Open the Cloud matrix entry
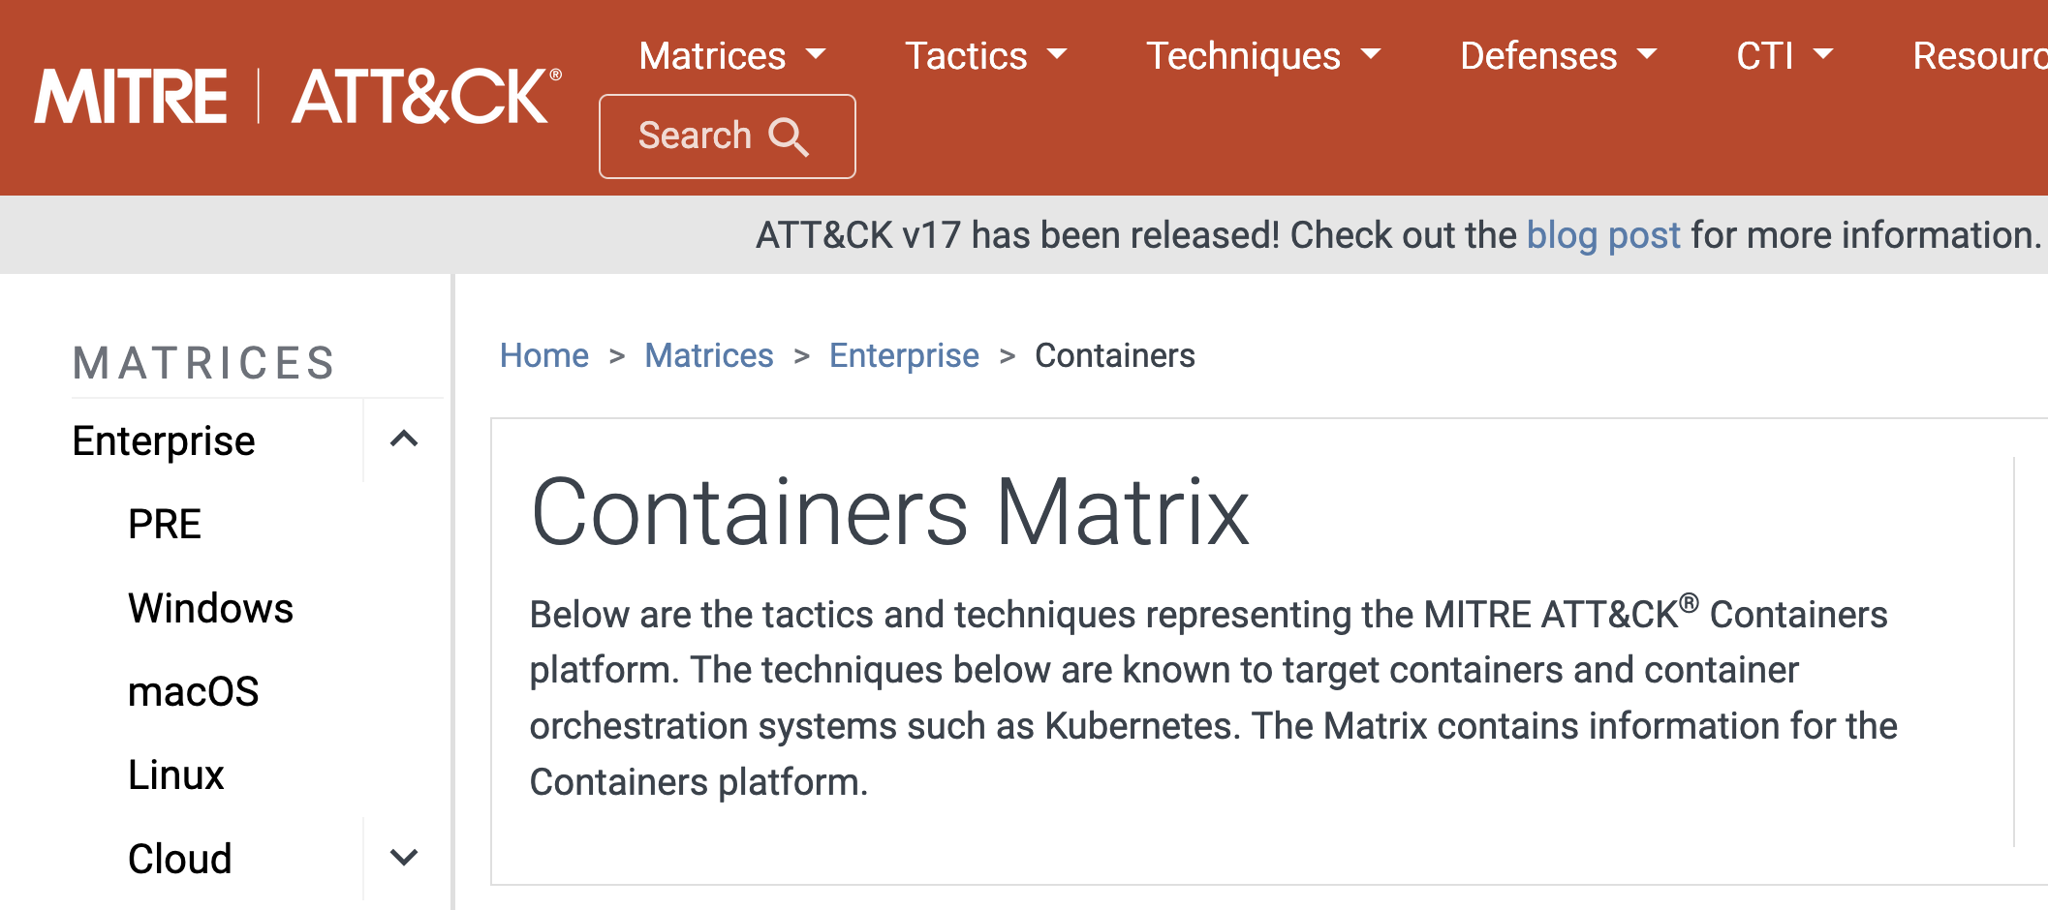 coord(180,859)
